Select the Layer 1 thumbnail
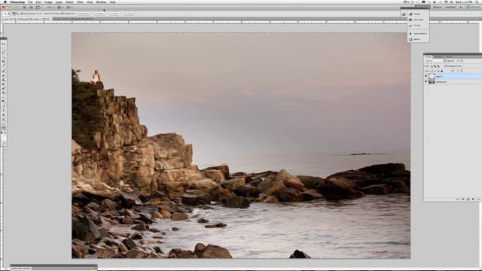The width and height of the screenshot is (482, 271). (432, 76)
